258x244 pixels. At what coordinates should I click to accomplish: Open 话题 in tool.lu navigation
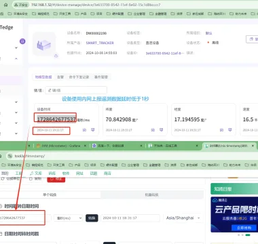[94, 174]
